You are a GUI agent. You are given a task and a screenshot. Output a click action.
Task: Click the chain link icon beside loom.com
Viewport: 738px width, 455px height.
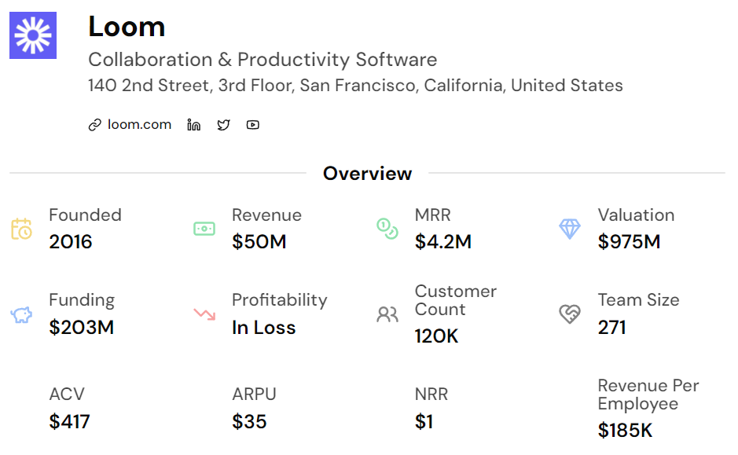94,125
